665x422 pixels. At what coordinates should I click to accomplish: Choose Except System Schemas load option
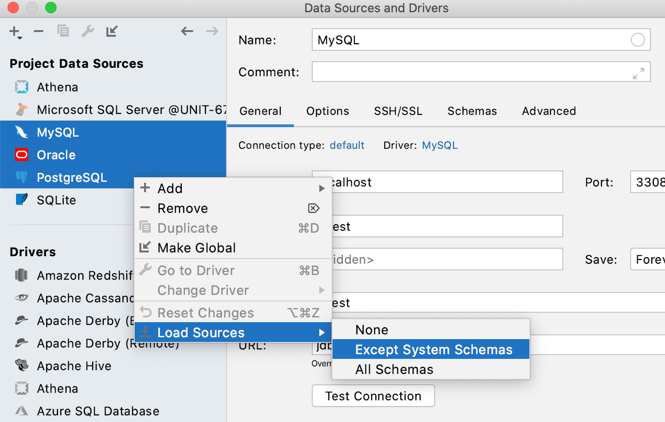pos(433,349)
